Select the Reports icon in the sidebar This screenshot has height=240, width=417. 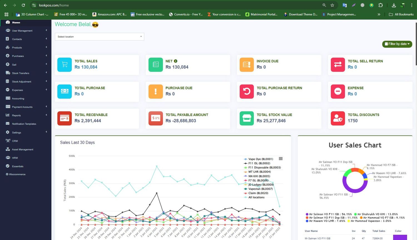coord(8,115)
